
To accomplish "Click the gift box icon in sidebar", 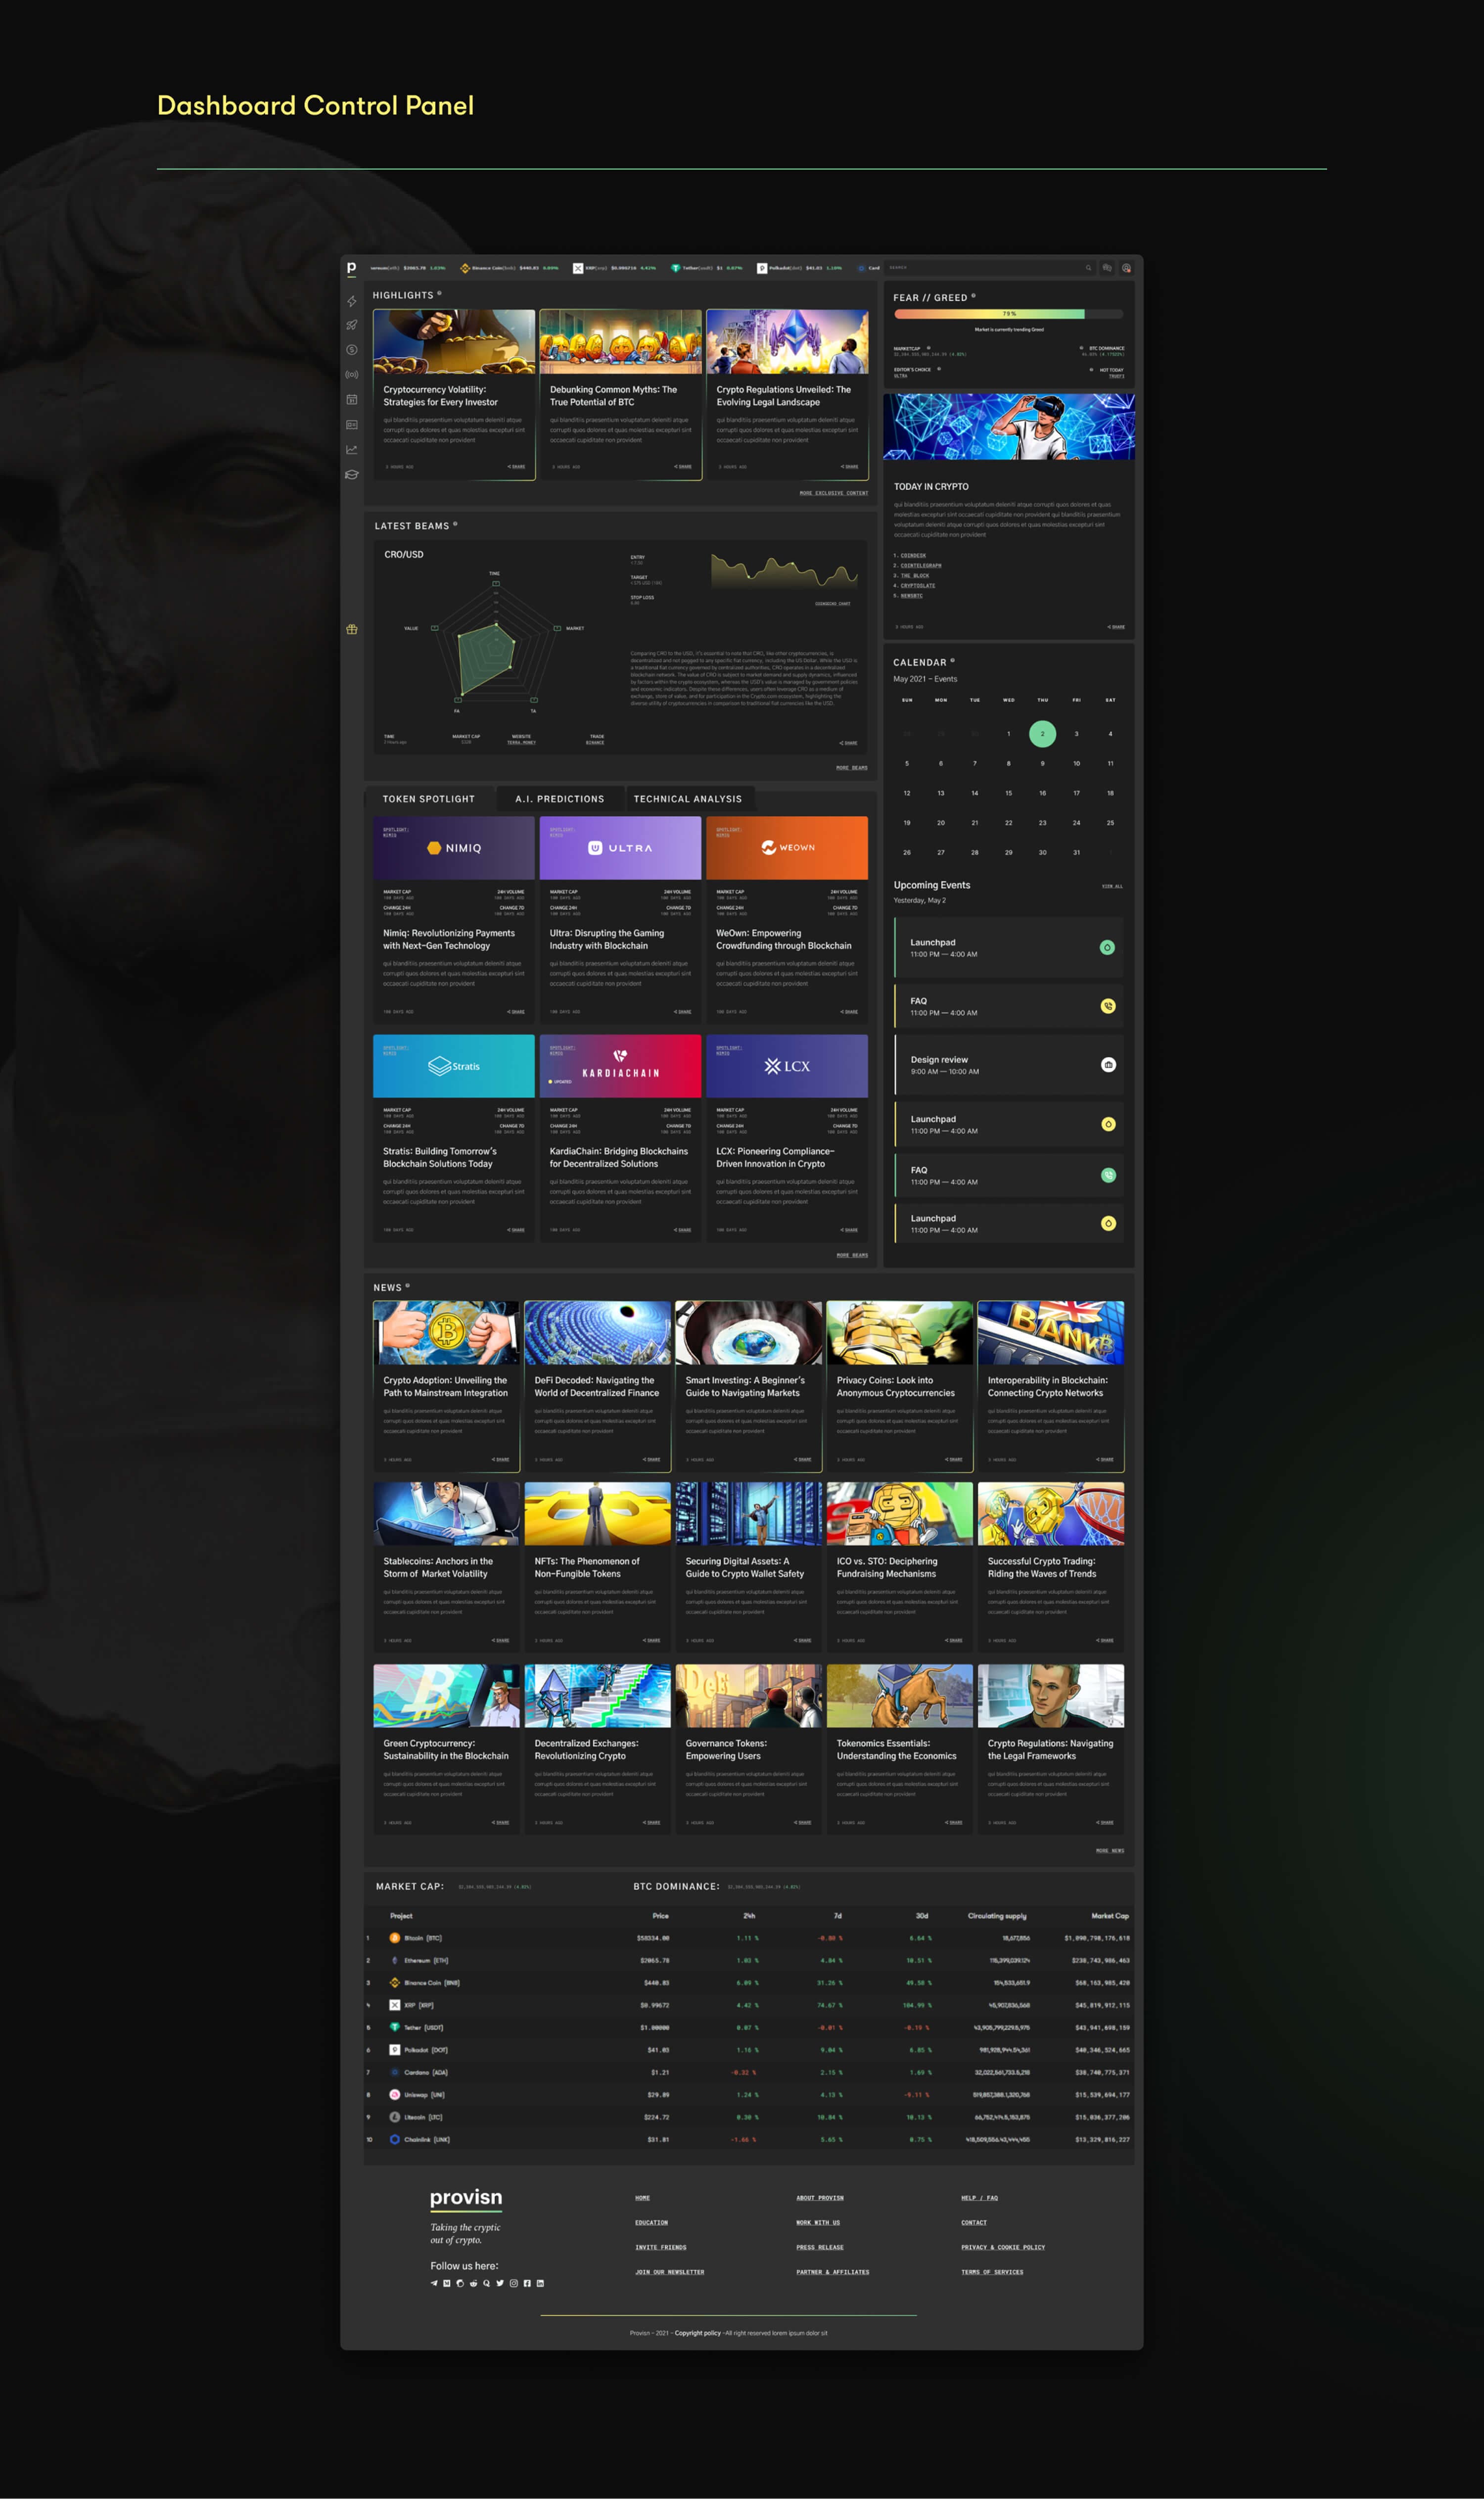I will [352, 629].
